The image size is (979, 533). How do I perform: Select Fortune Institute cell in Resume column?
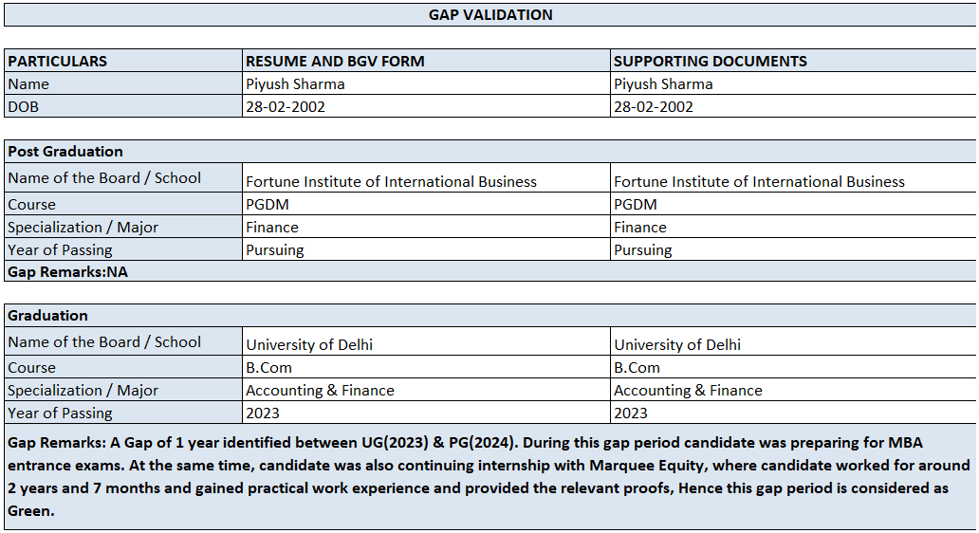click(x=391, y=181)
